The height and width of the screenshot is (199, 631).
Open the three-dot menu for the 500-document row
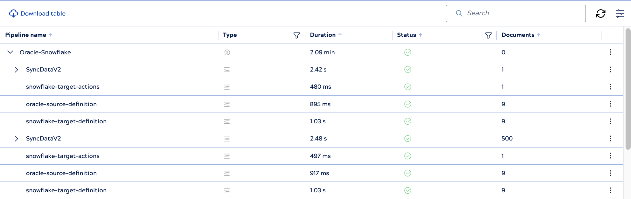click(610, 139)
